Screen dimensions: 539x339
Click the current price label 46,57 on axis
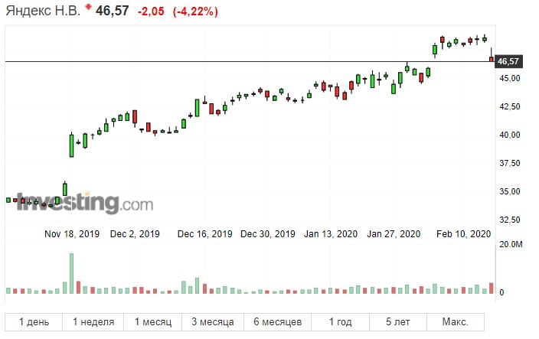[508, 61]
